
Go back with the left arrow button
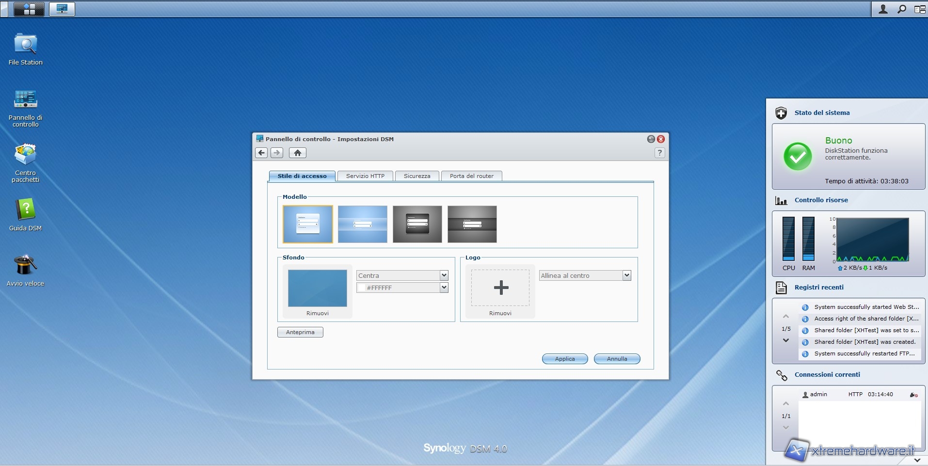261,153
